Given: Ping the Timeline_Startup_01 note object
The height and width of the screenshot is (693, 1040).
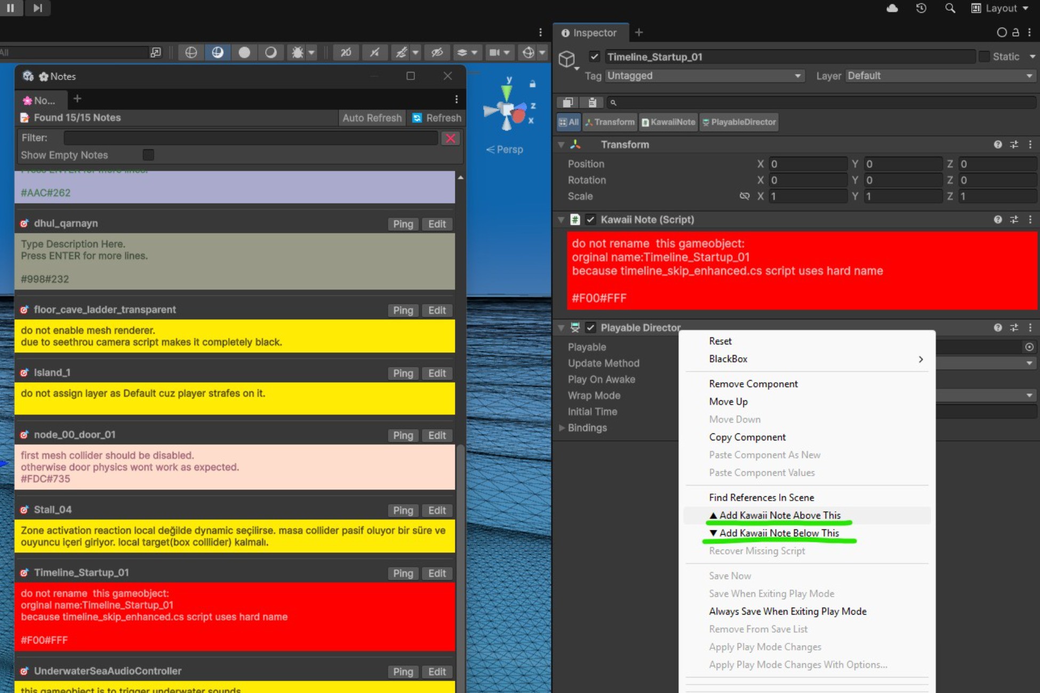Looking at the screenshot, I should pos(403,573).
